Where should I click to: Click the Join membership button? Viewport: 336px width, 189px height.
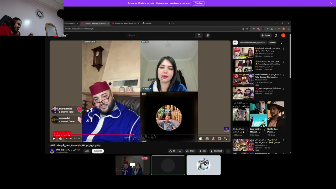(87, 151)
